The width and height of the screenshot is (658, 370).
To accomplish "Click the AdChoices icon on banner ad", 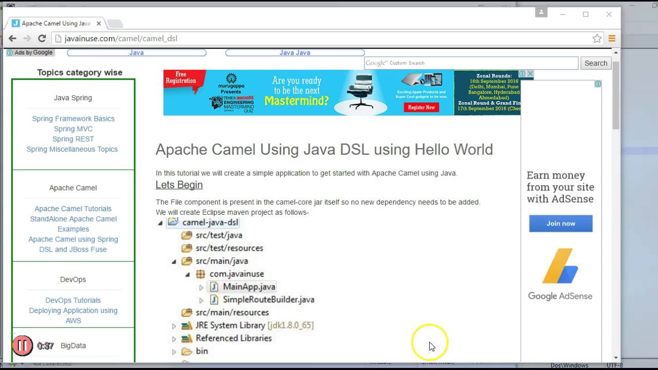I will click(x=523, y=74).
